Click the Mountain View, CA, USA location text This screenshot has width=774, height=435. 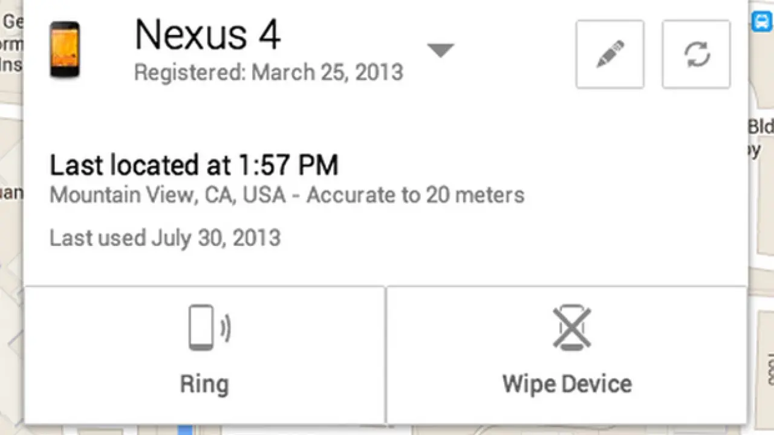(x=167, y=195)
